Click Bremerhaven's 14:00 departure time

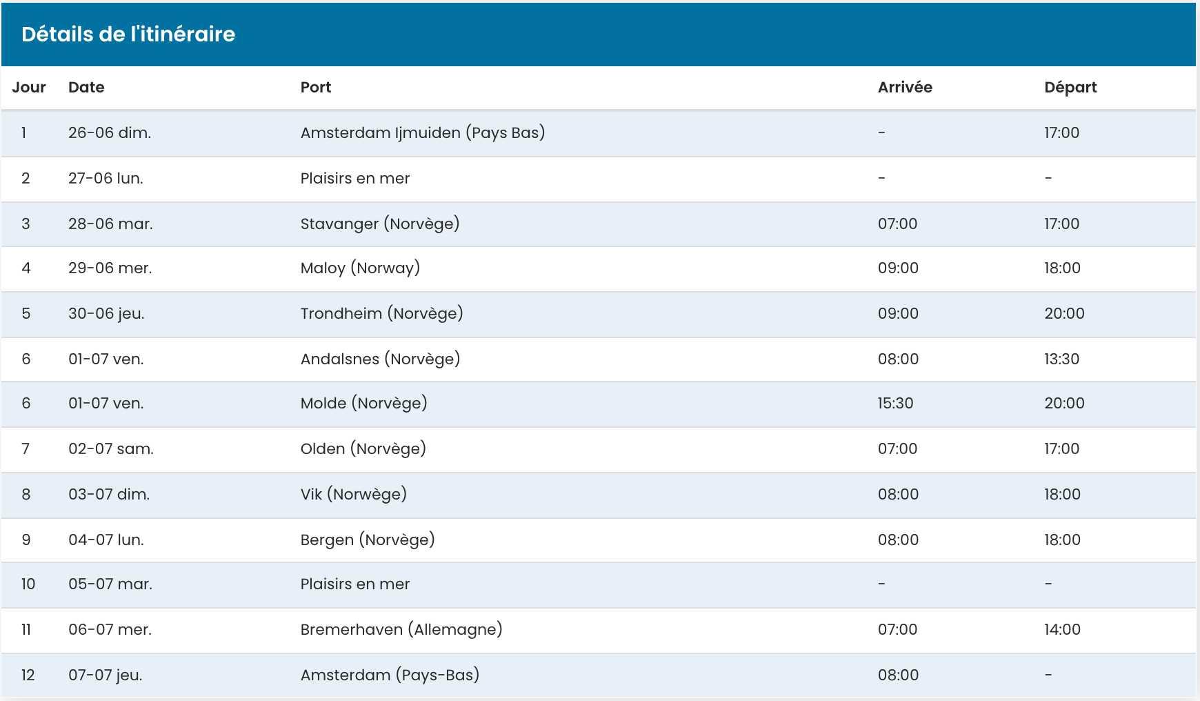pyautogui.click(x=1062, y=629)
